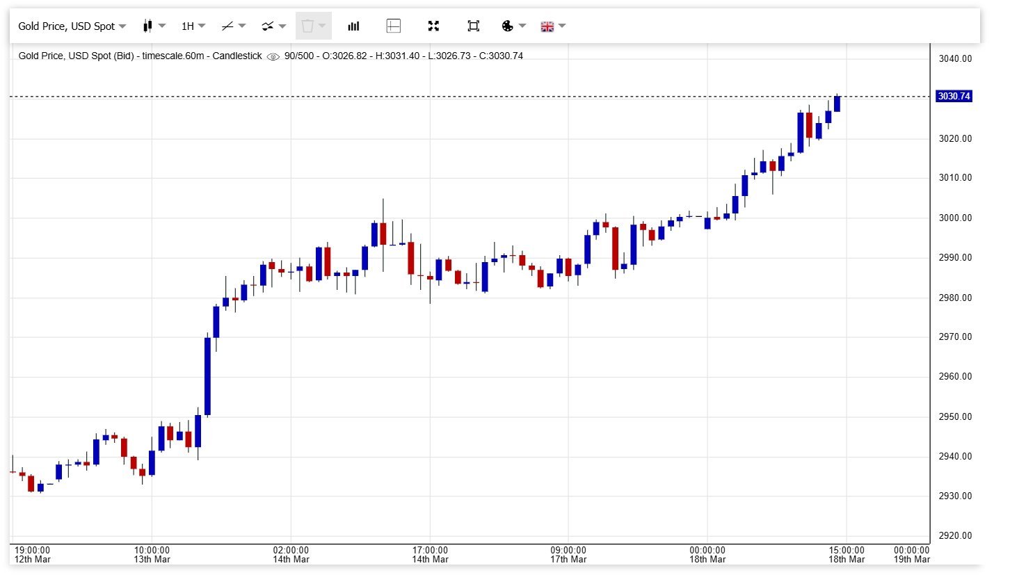Open the line drawing tools menu
Screen dimensions: 1026x584
coord(233,26)
